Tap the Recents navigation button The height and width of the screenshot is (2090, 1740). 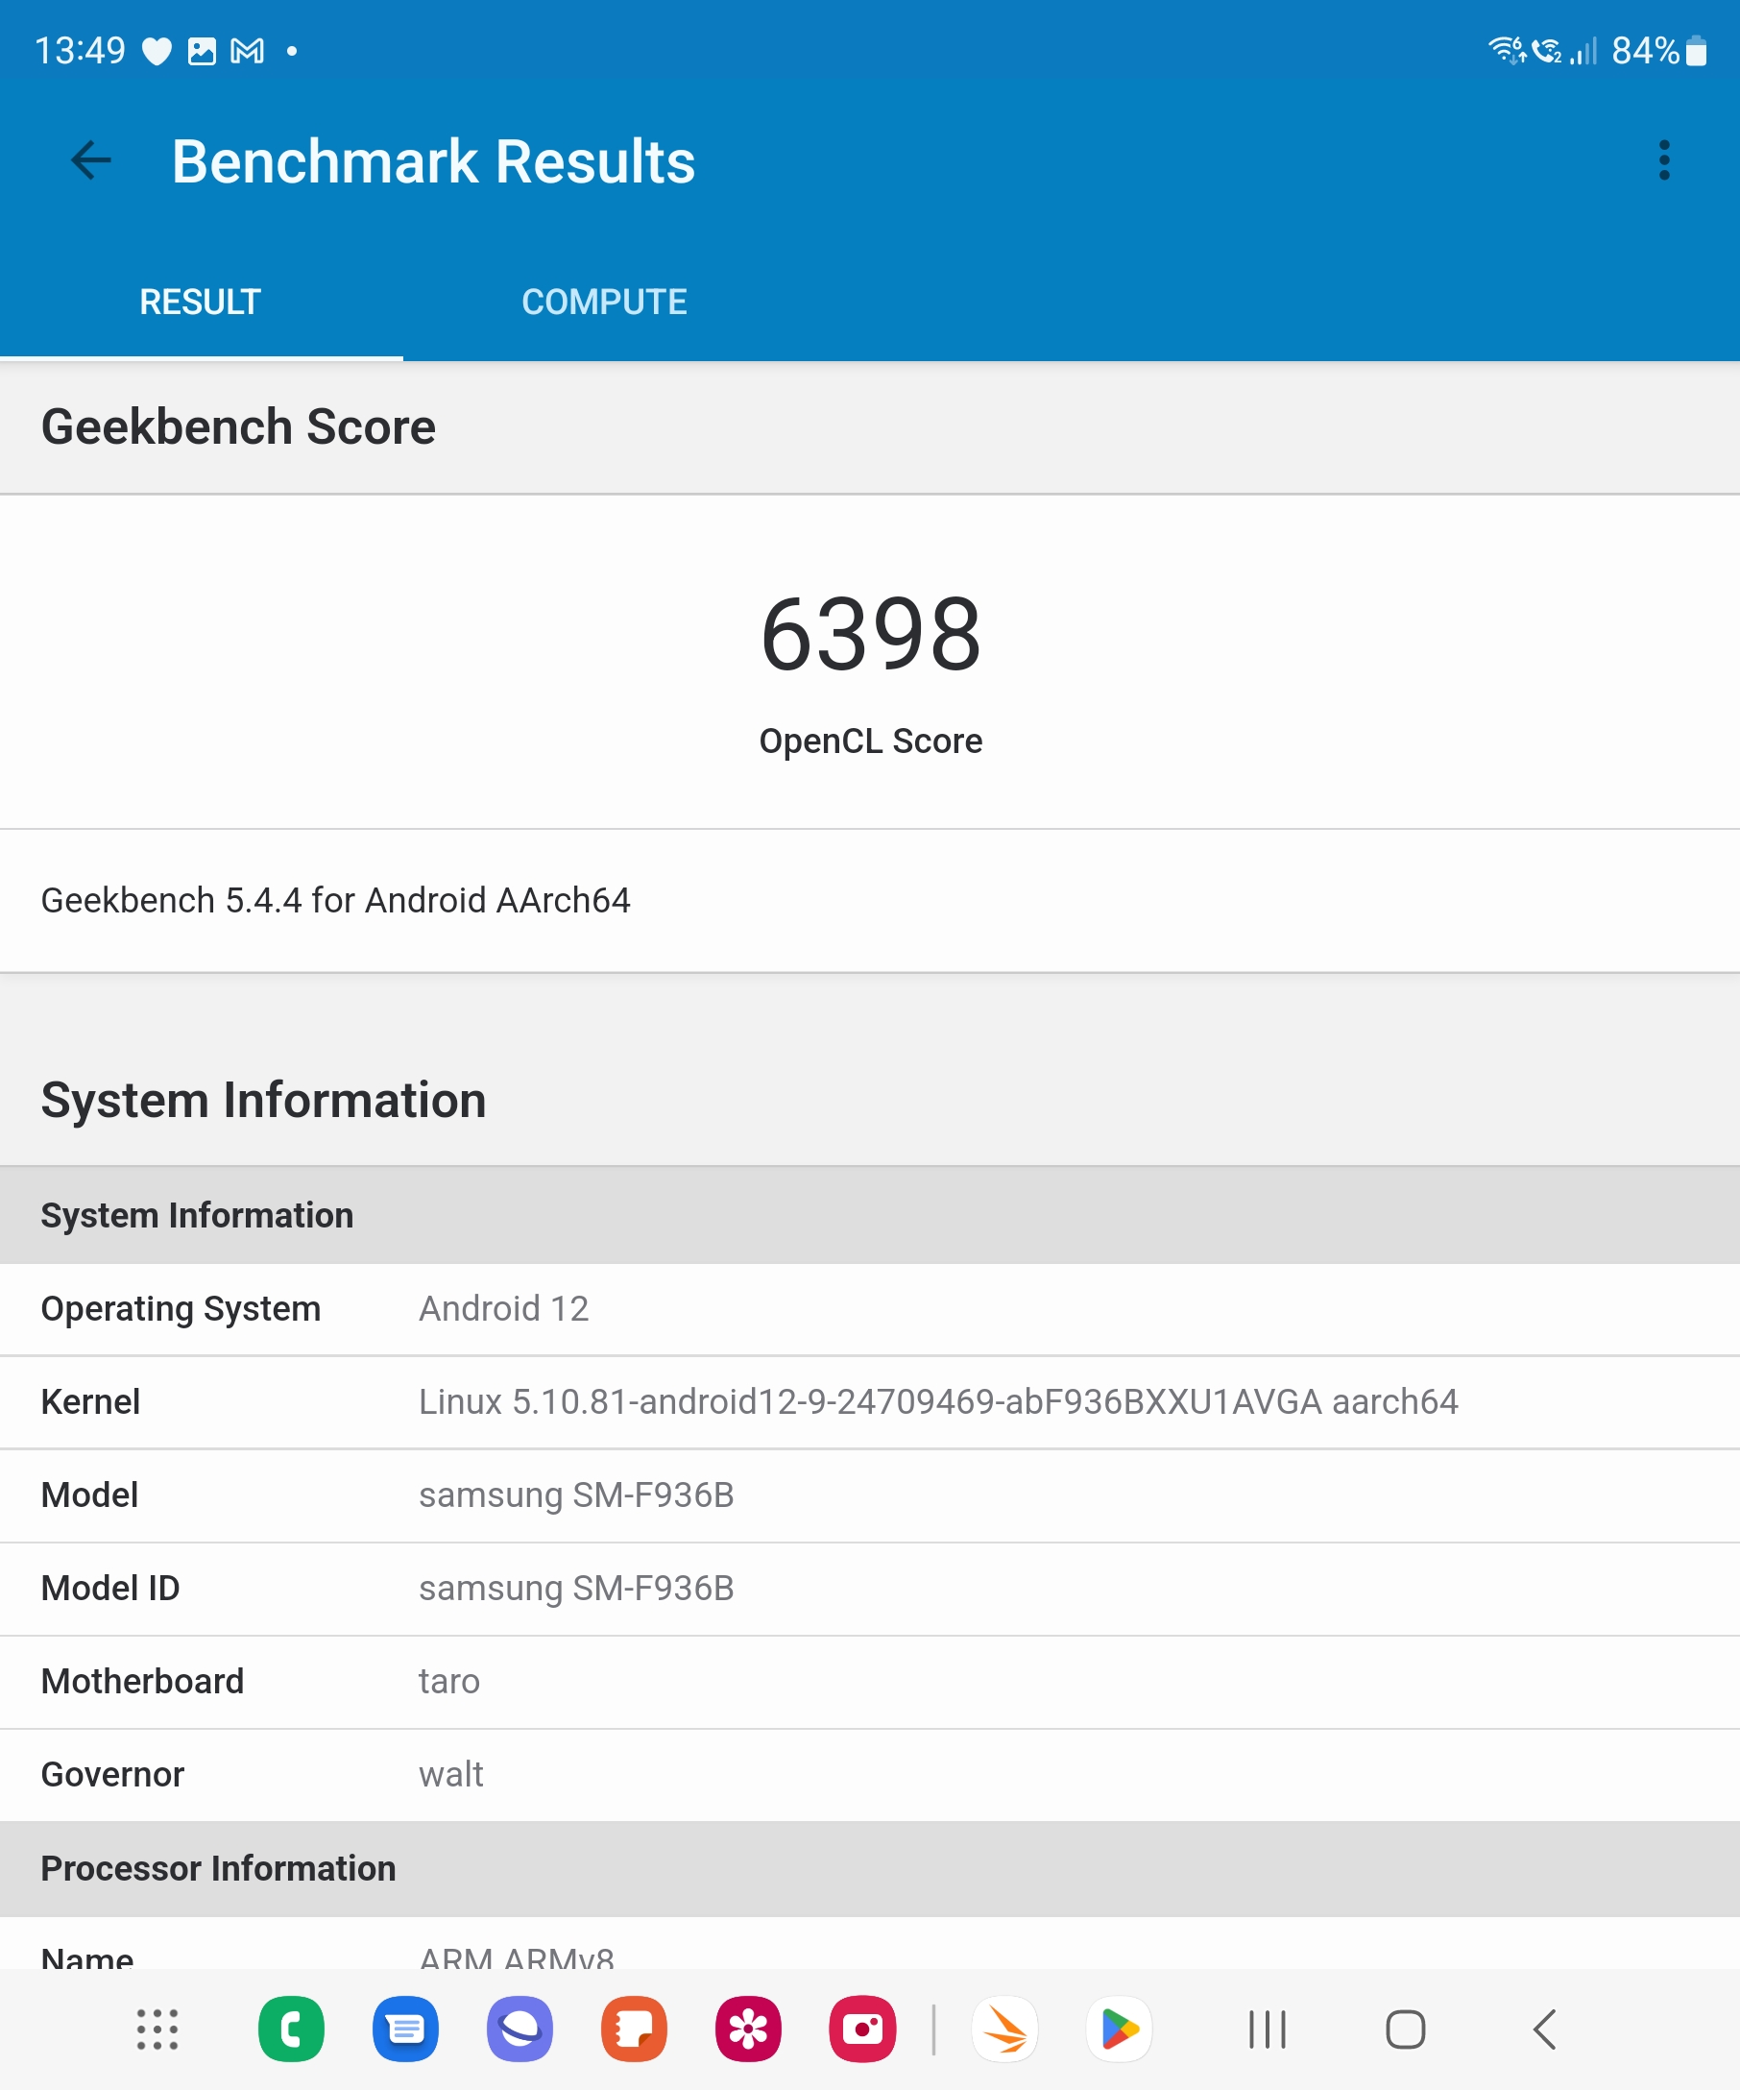[1267, 2029]
